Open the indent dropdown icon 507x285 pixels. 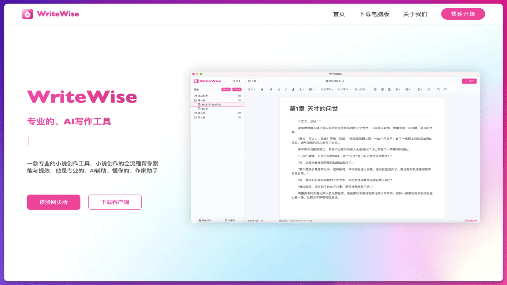pyautogui.click(x=408, y=90)
